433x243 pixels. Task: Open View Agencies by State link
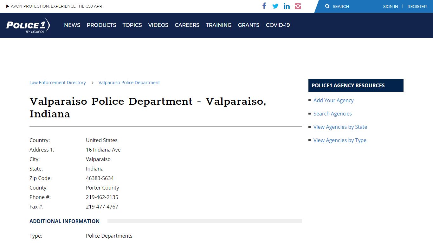pos(340,127)
